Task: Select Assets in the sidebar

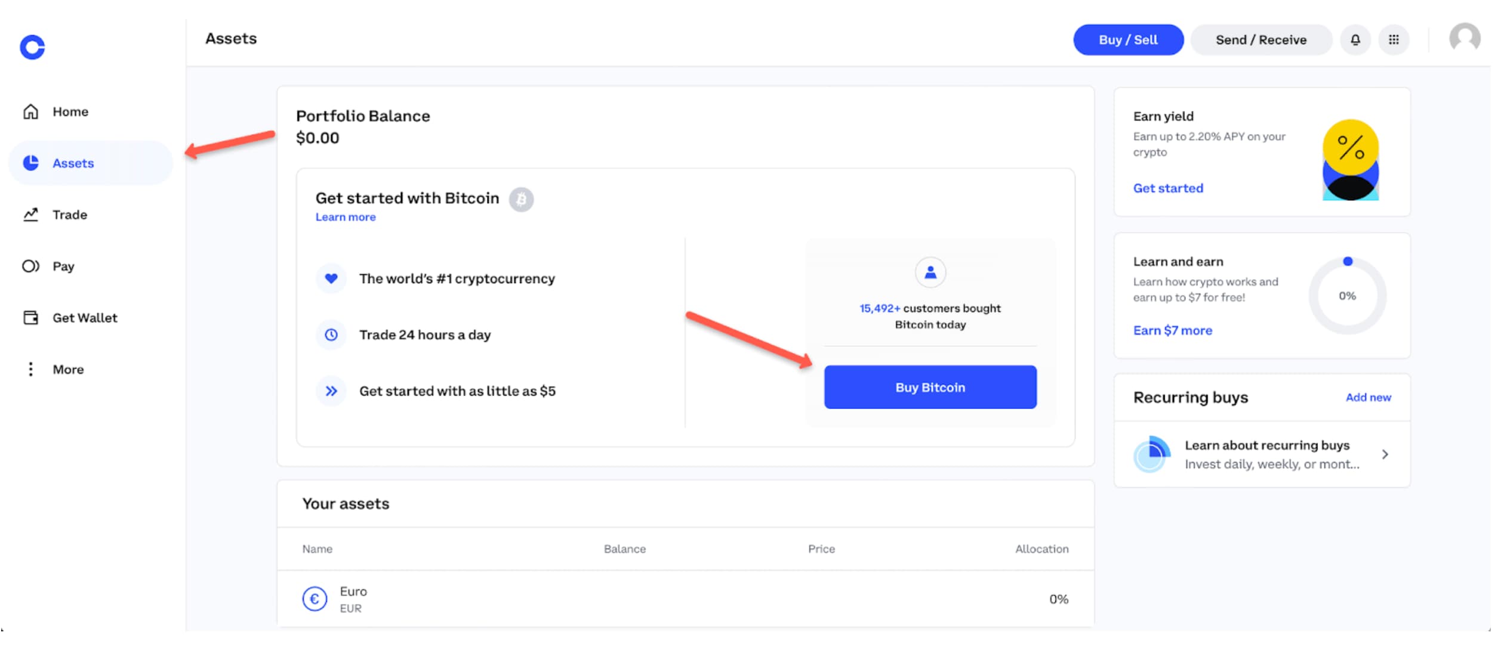Action: [x=91, y=163]
